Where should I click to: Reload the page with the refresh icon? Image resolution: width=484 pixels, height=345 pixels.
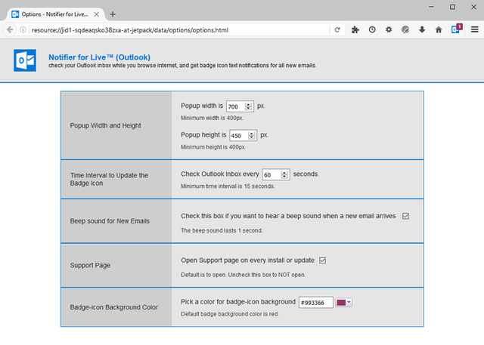point(337,30)
